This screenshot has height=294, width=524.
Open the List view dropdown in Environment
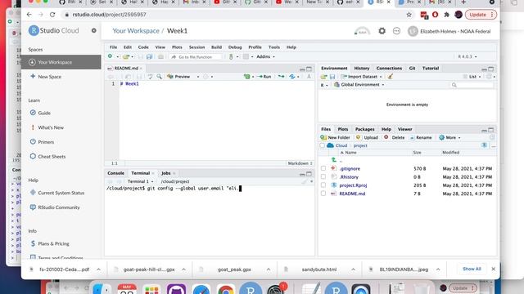[x=472, y=77]
